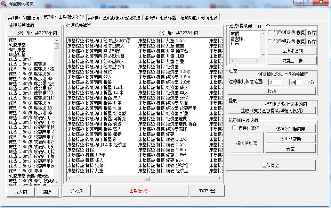Viewport: 331px width, 208px height.
Task: Click the 清空 button
Action: point(291,149)
